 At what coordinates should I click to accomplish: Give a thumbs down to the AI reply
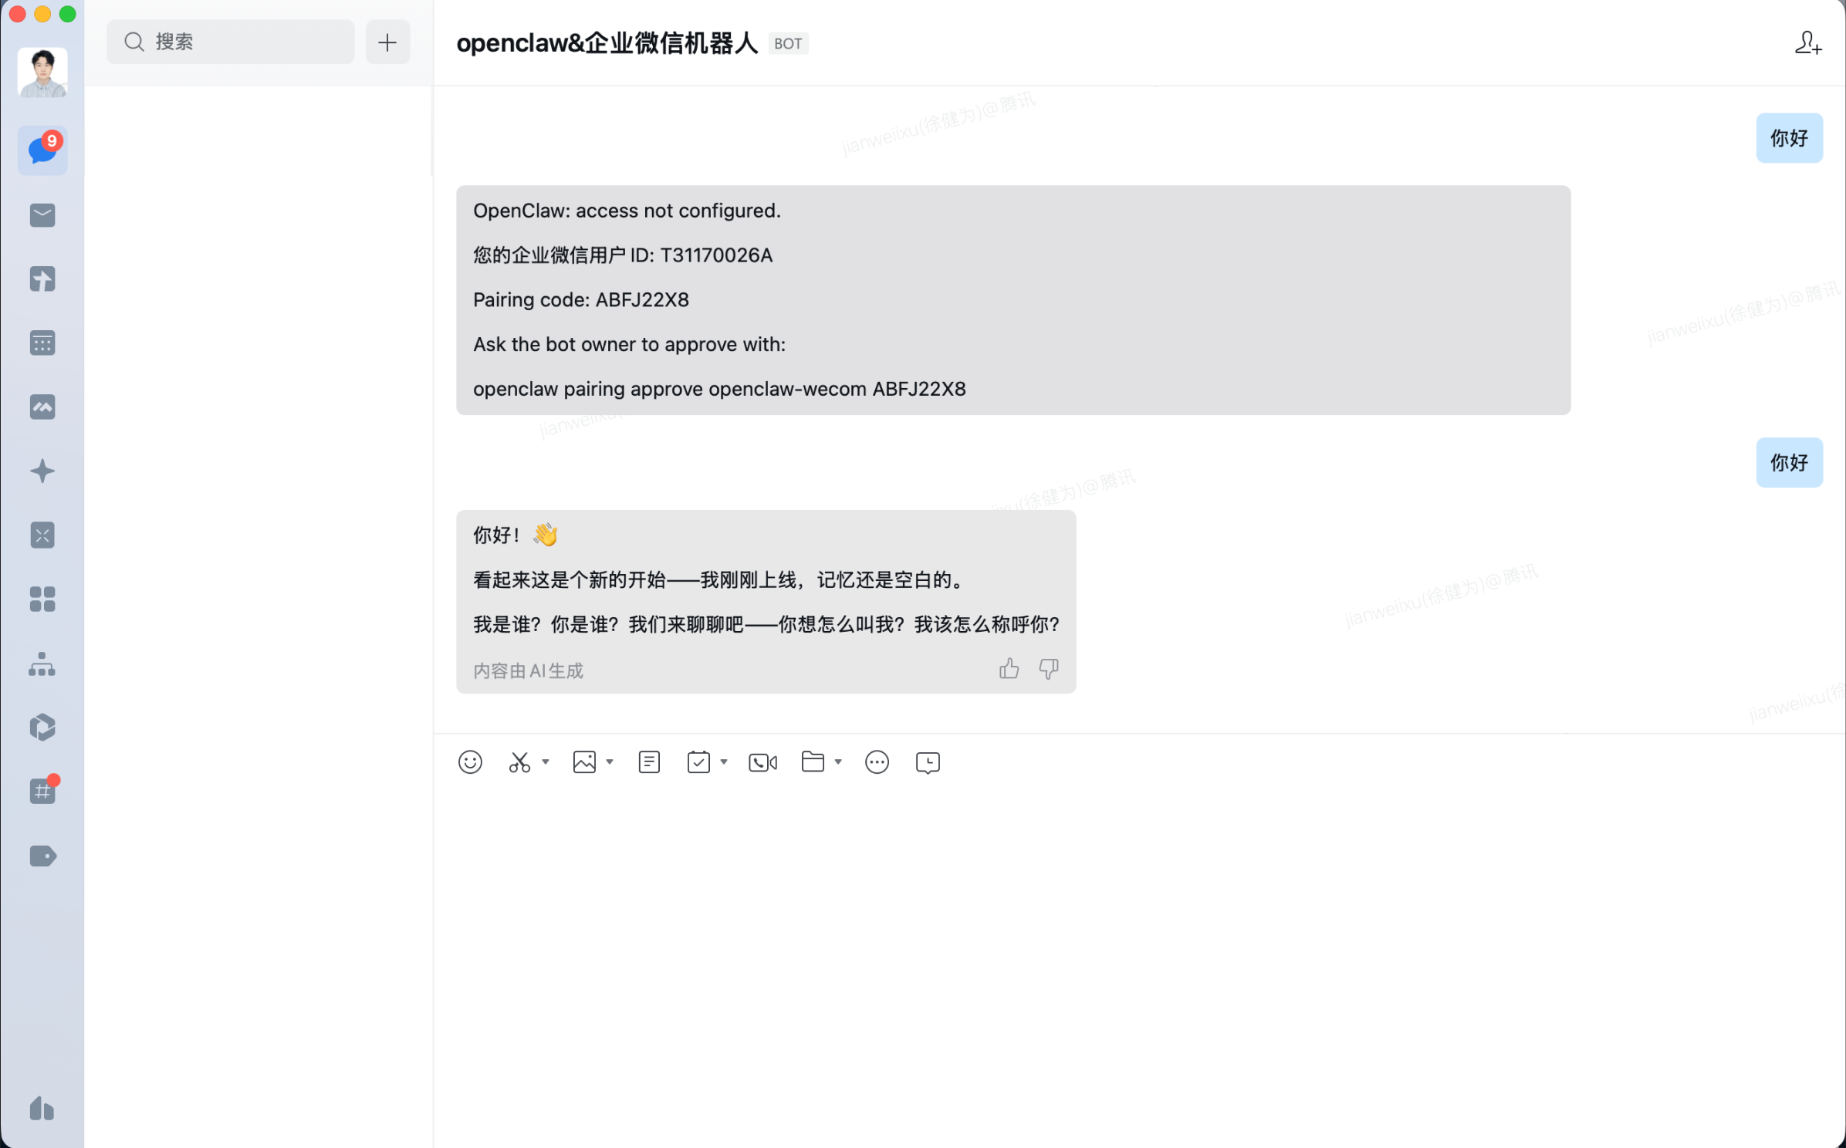1048,669
